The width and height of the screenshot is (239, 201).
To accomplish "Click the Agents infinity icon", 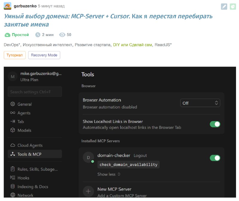I will (x=13, y=113).
